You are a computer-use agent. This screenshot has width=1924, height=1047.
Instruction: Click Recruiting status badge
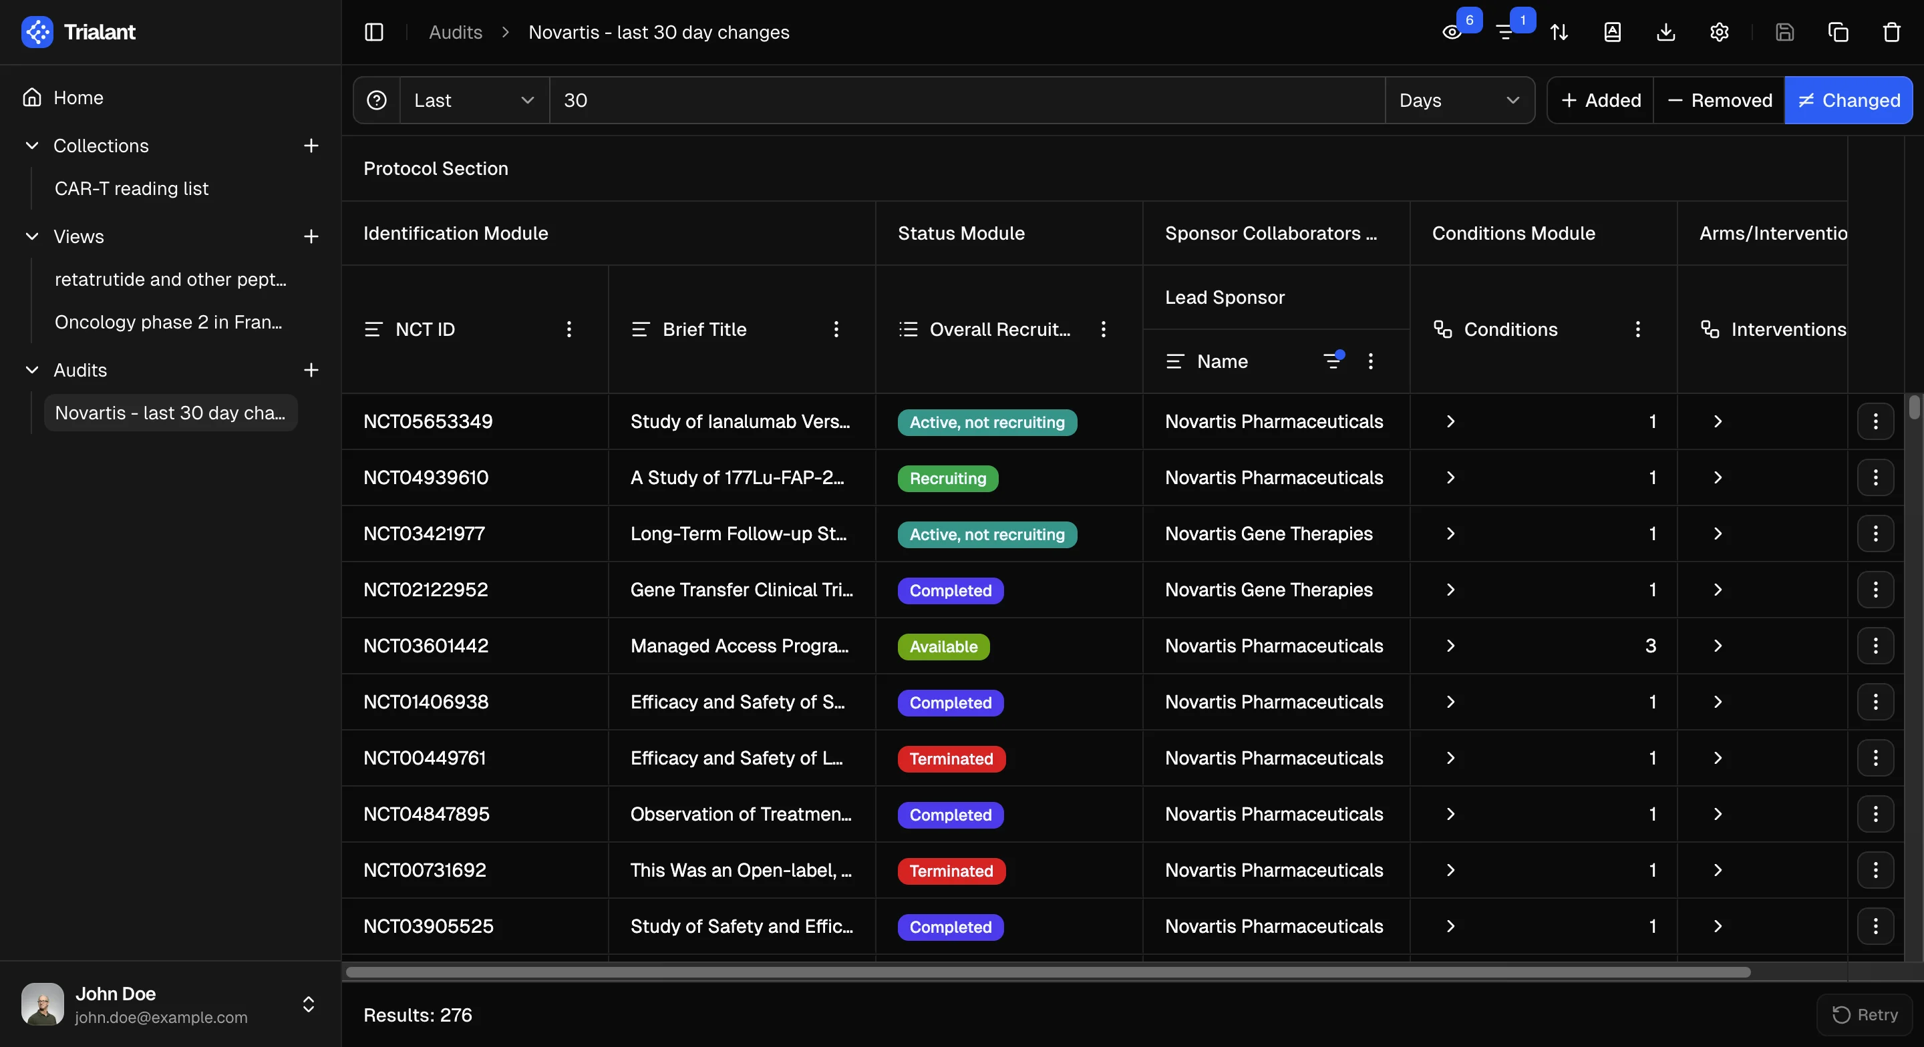[x=948, y=479]
